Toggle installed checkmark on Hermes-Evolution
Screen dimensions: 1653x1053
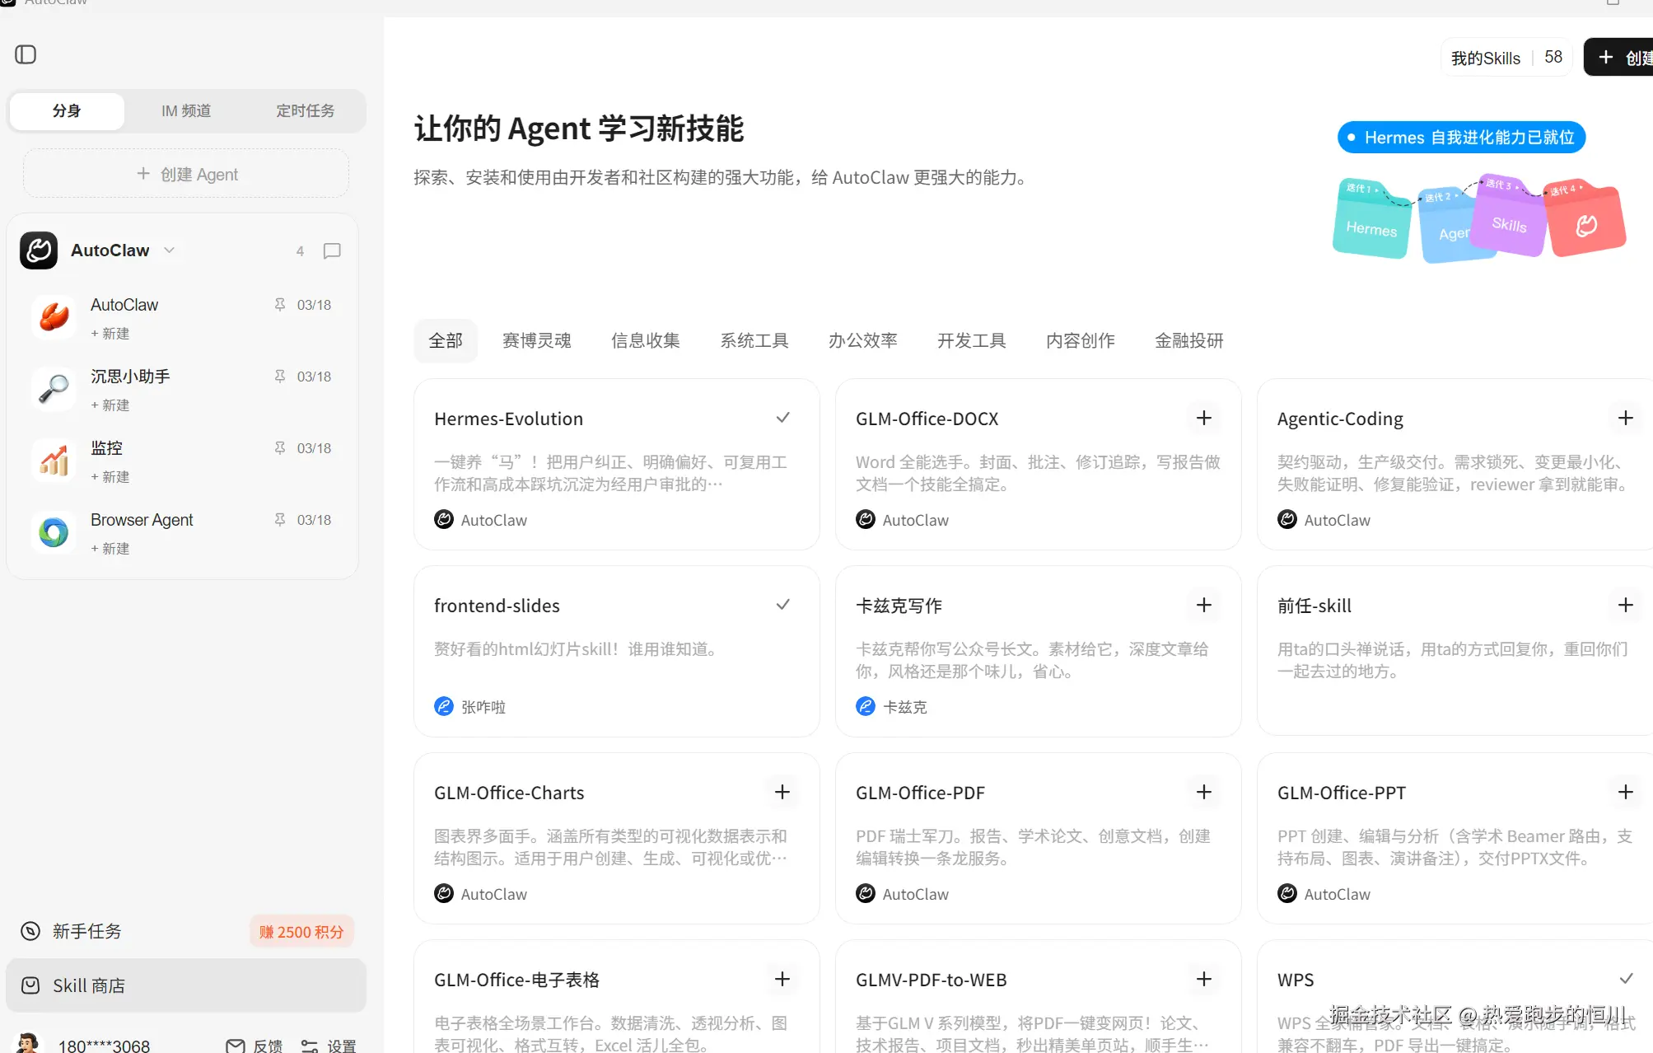pos(782,418)
